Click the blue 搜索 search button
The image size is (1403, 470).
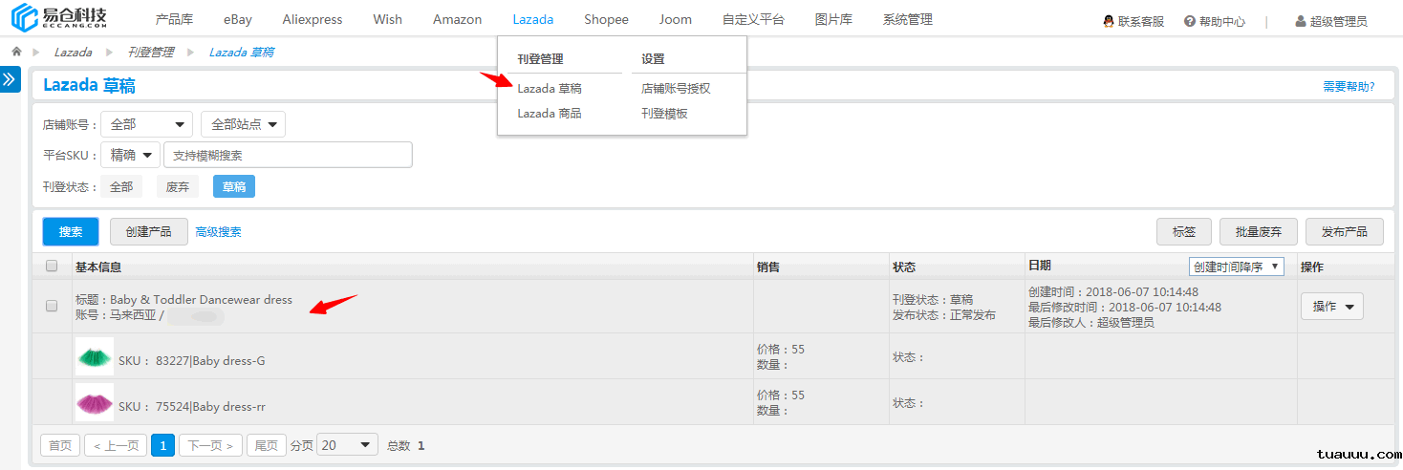click(x=71, y=231)
